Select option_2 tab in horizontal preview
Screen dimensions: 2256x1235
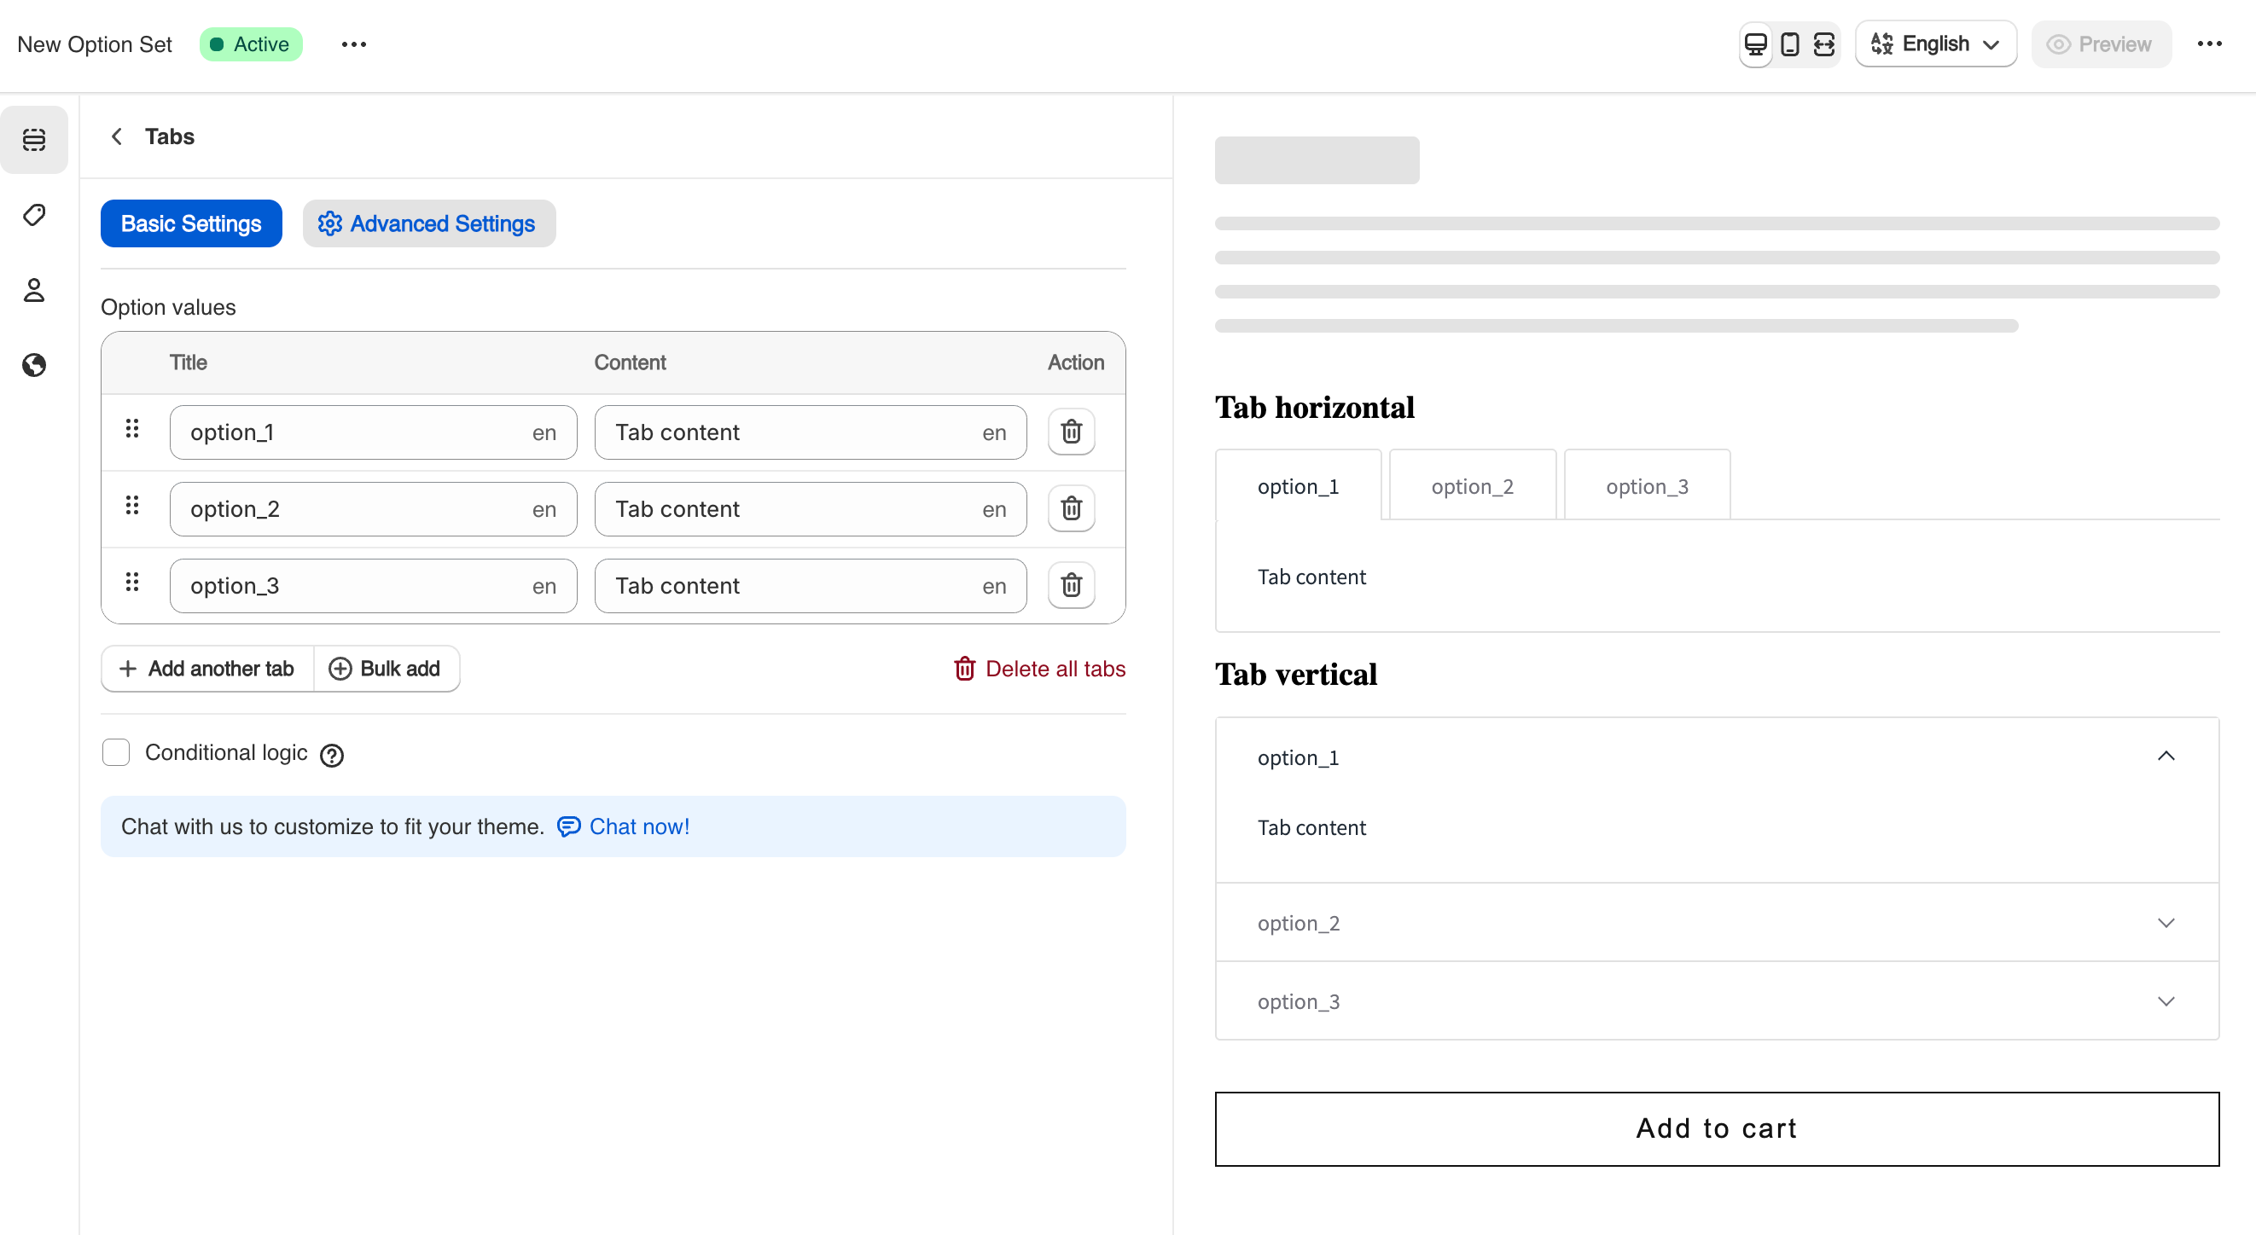coord(1471,486)
